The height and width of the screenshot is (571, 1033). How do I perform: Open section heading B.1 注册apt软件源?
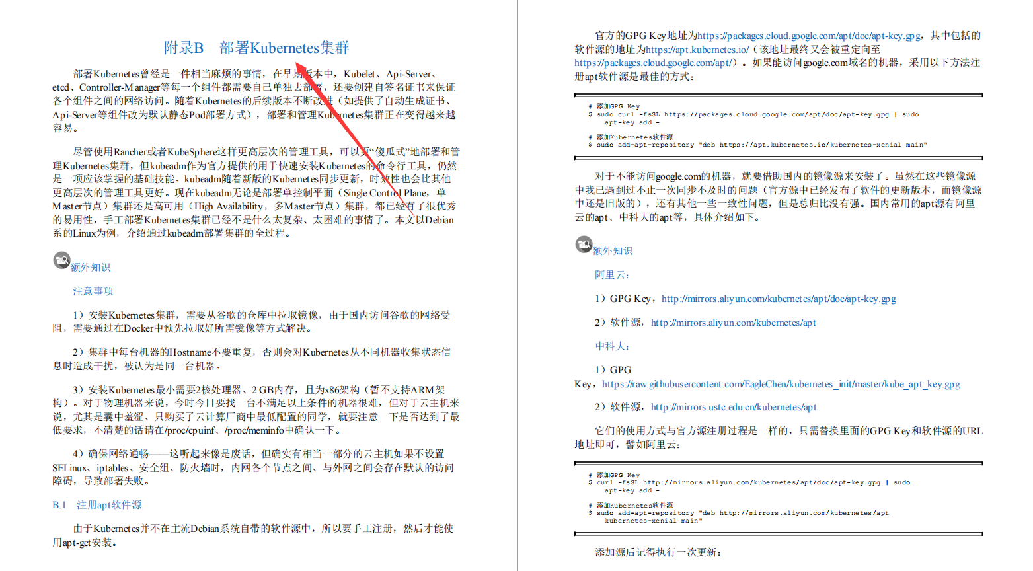tap(96, 504)
